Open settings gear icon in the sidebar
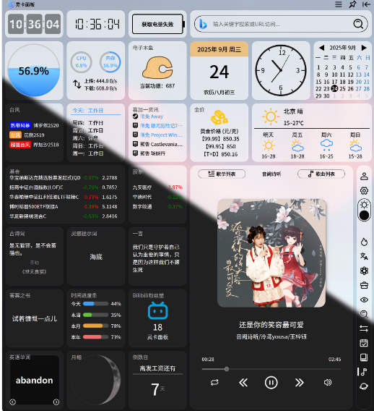The height and width of the screenshot is (411, 374). point(364,190)
